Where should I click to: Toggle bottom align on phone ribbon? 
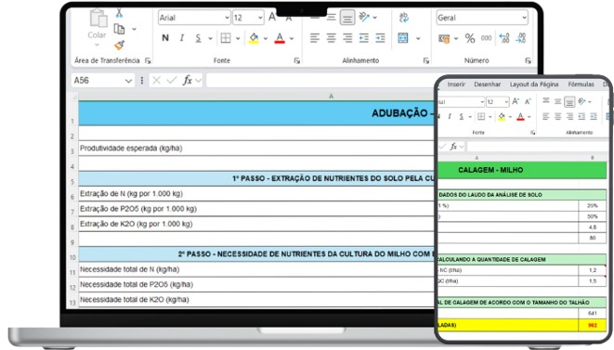pos(569,102)
